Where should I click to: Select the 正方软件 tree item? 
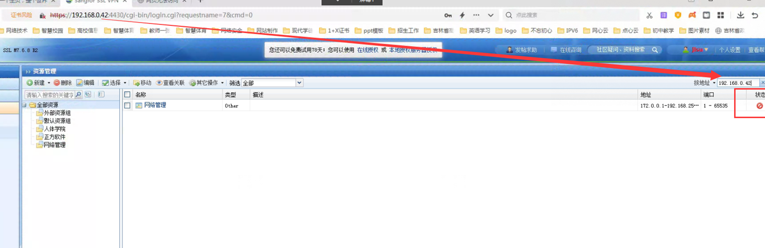(x=54, y=137)
